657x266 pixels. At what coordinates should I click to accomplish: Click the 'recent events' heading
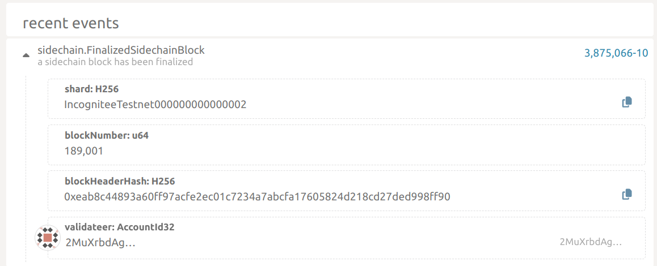[x=71, y=23]
